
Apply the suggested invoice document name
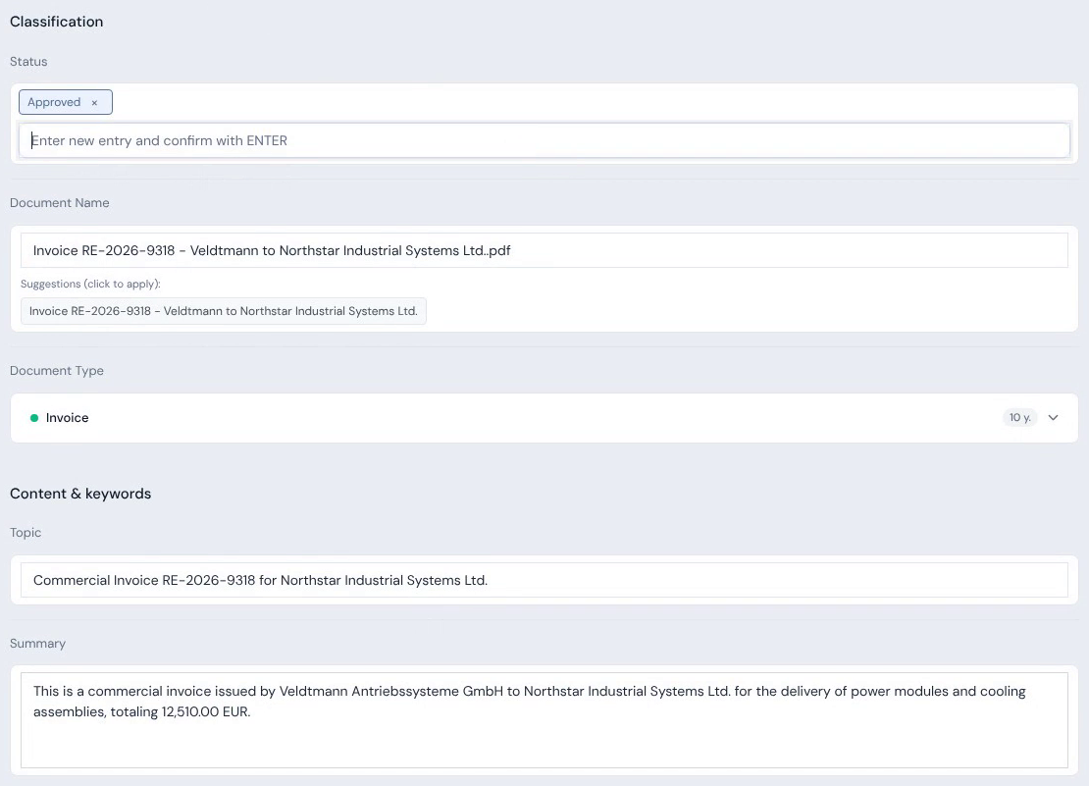pyautogui.click(x=223, y=311)
